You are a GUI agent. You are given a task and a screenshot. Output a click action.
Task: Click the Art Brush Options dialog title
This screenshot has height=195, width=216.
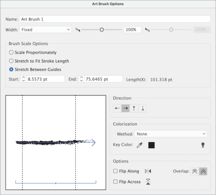[x=108, y=4]
